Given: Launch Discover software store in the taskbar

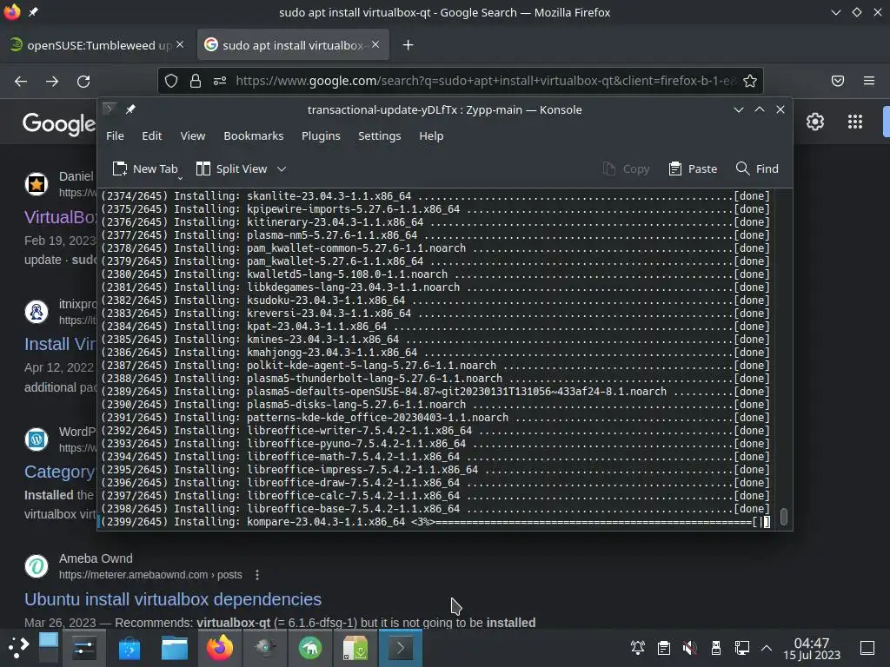Looking at the screenshot, I should pos(130,648).
